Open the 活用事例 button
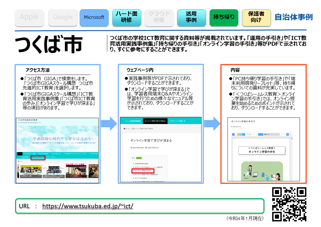 point(192,18)
